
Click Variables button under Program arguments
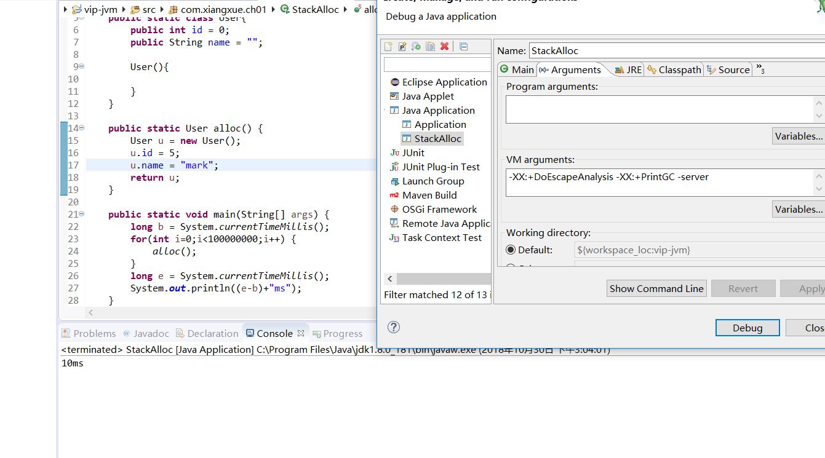pos(799,136)
